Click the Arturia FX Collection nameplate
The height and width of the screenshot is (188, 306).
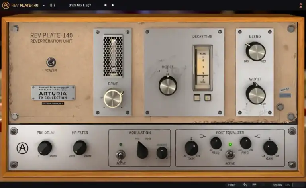[x=53, y=93]
